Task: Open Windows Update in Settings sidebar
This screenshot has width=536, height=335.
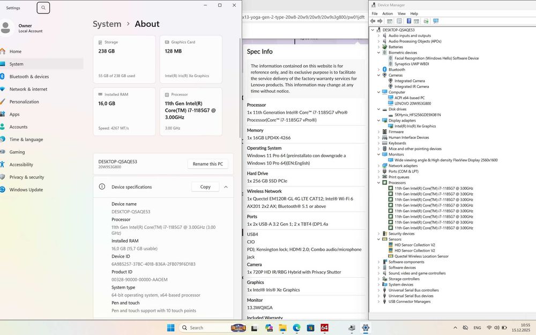Action: 41,190
